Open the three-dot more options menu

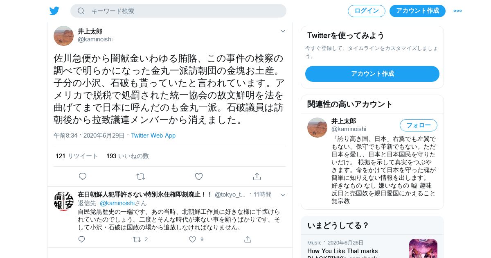pyautogui.click(x=457, y=11)
